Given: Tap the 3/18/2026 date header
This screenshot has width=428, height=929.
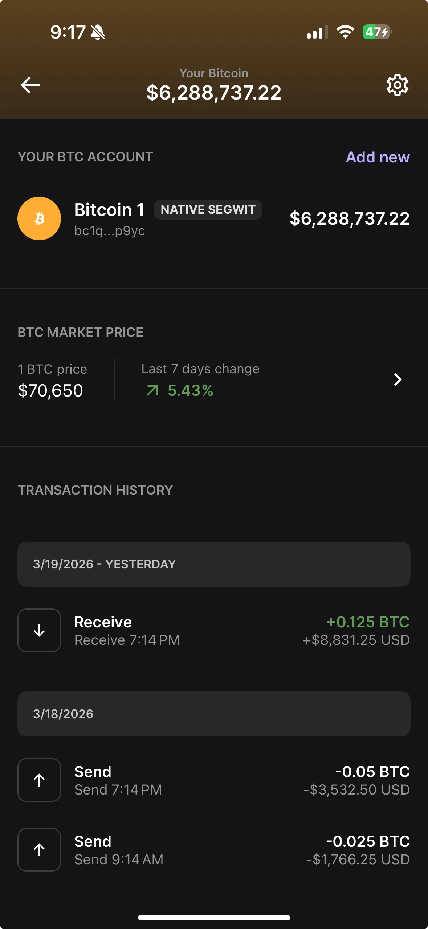Looking at the screenshot, I should (214, 714).
